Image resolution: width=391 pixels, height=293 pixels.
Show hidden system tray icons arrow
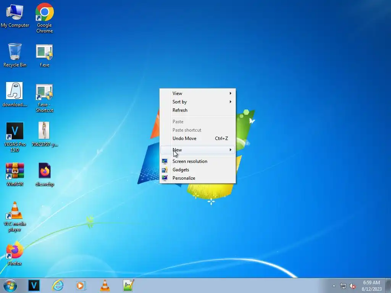(334, 286)
